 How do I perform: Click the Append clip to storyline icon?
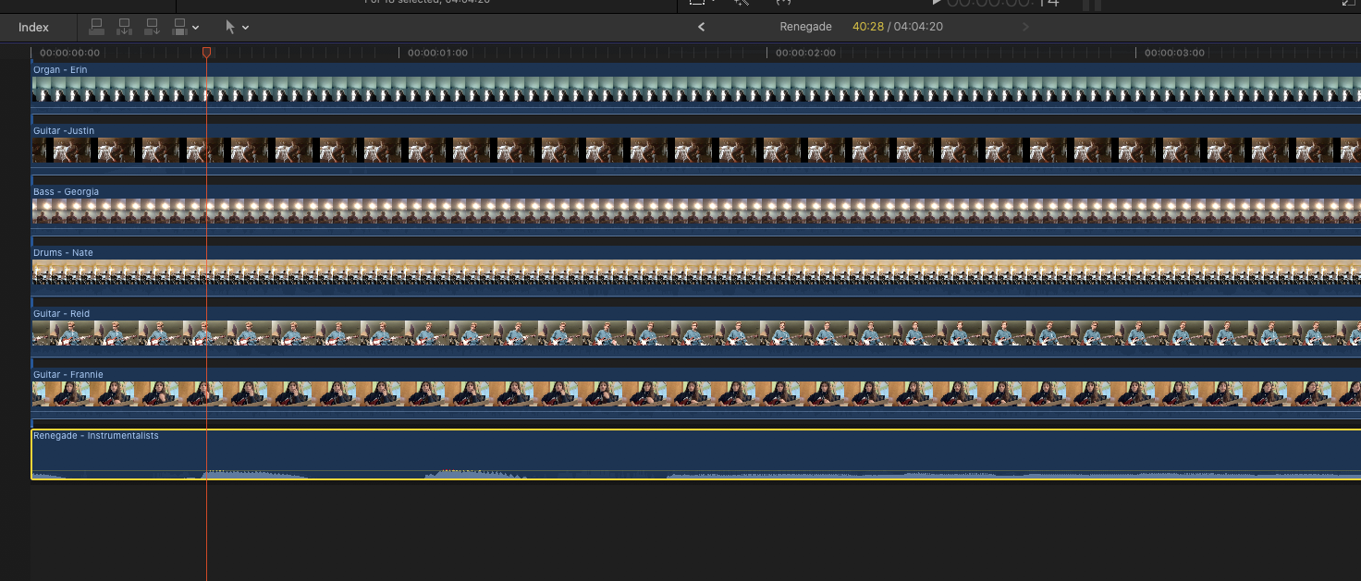click(153, 27)
